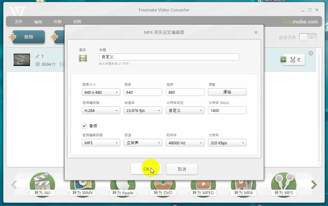Image resolution: width=328 pixels, height=206 pixels.
Task: Open the 画面大小 640 x 480 dropdown
Action: point(101,92)
